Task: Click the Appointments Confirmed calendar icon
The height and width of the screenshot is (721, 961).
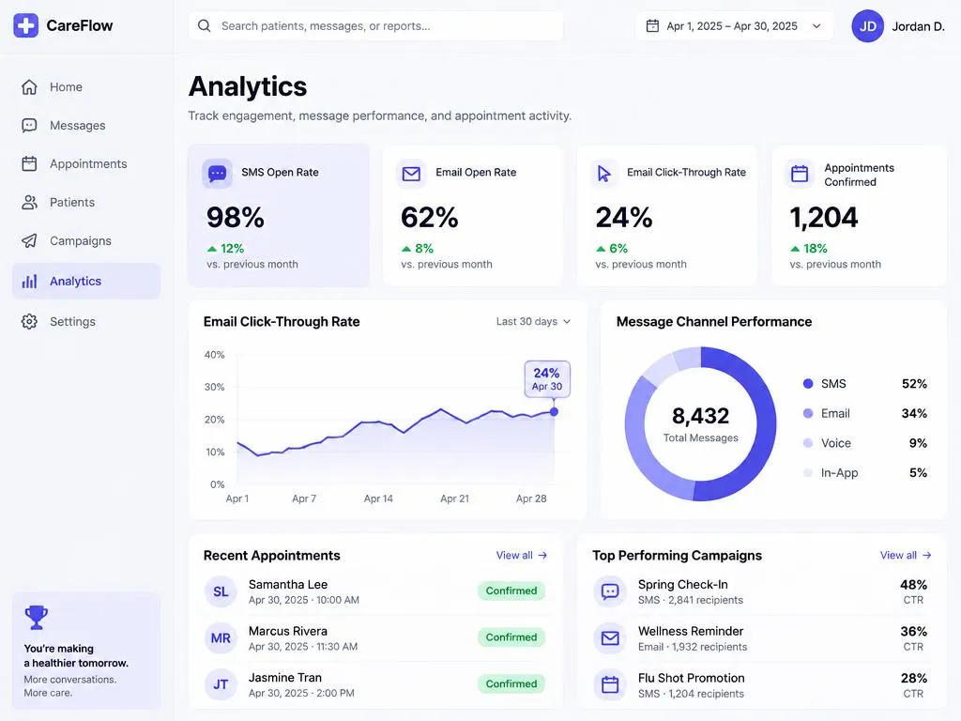Action: coord(800,174)
